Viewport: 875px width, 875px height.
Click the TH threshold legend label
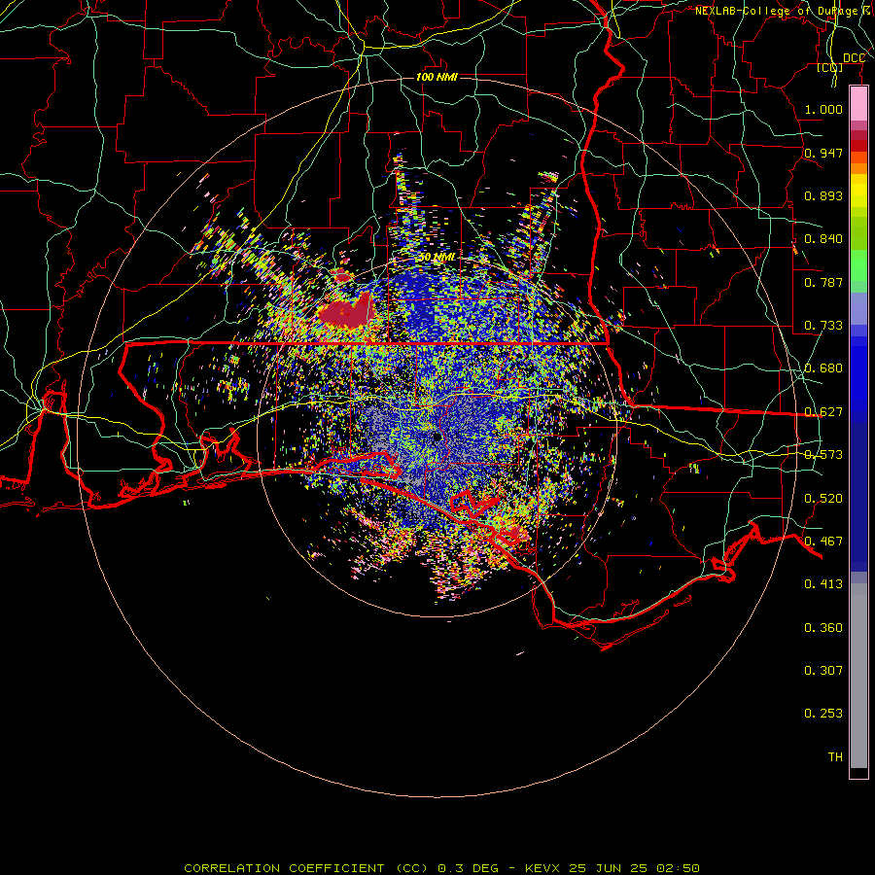835,757
